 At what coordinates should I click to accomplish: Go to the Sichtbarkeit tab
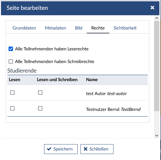(125, 28)
